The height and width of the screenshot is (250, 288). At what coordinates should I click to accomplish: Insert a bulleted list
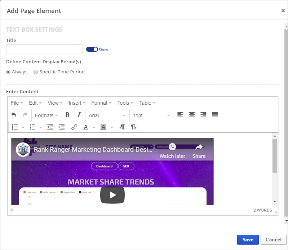[x=15, y=127]
